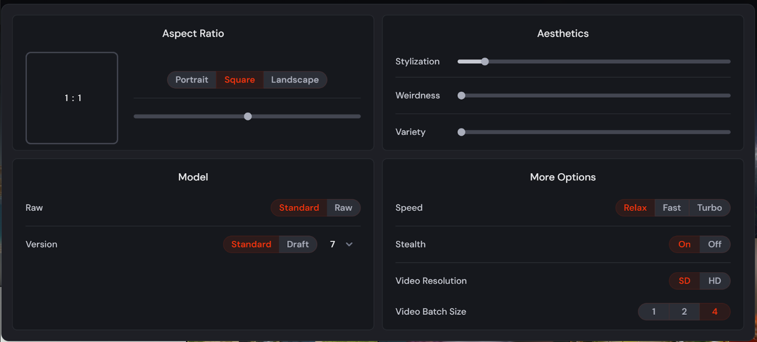Select Draft version mode

pos(298,244)
